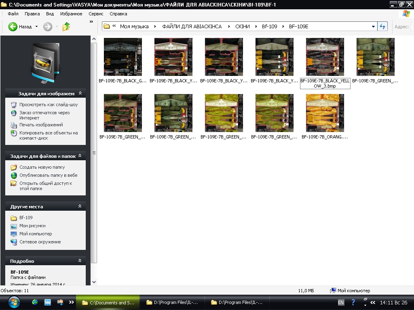Expand breadcrumb arrow after Моя музыка
Viewport: 414px width, 310px height.
[155, 26]
